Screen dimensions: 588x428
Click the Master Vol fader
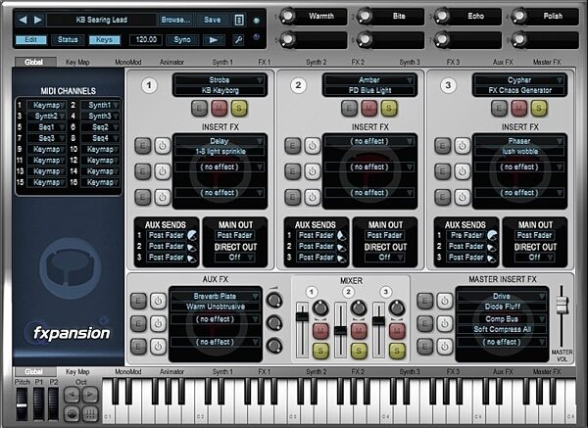click(x=562, y=305)
